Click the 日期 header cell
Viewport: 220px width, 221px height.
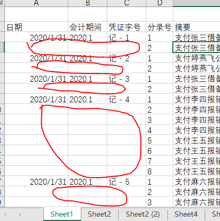(x=36, y=27)
